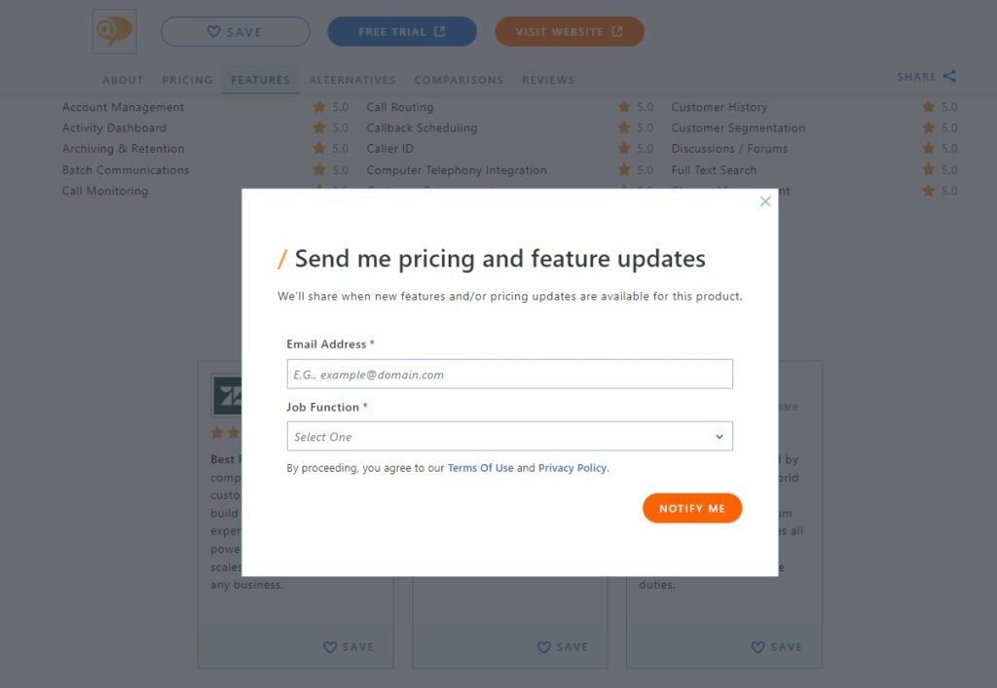Switch to the REVIEWS tab

click(x=548, y=80)
